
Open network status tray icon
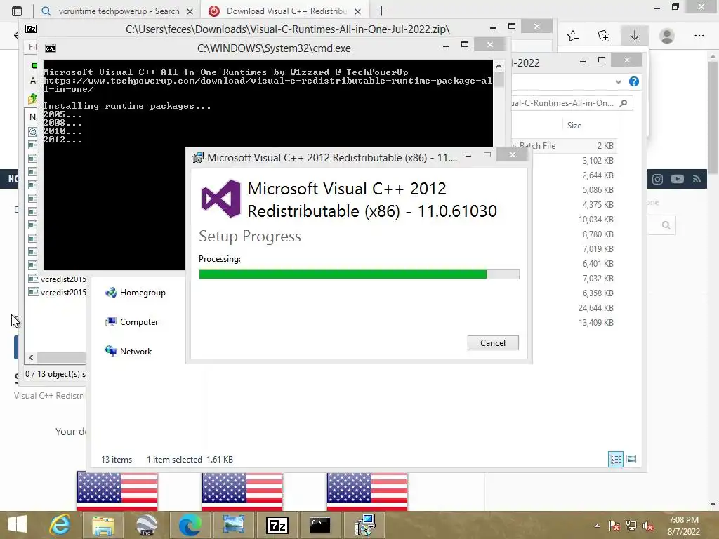point(631,526)
